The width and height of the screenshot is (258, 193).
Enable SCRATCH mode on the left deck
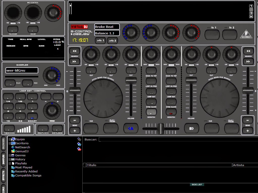pos(151,112)
